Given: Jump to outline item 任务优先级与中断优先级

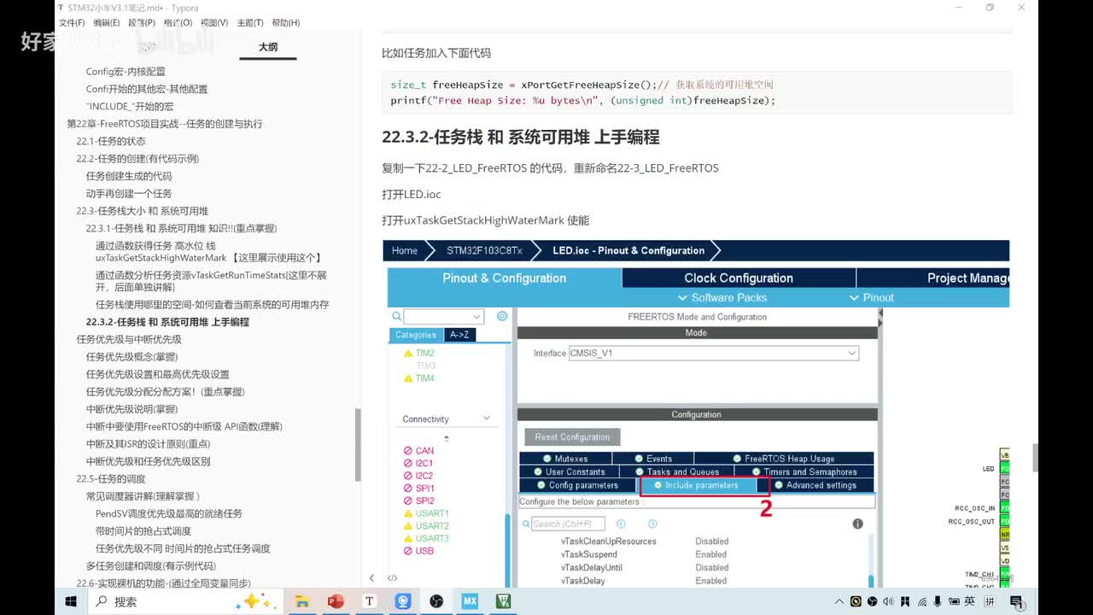Looking at the screenshot, I should point(129,339).
